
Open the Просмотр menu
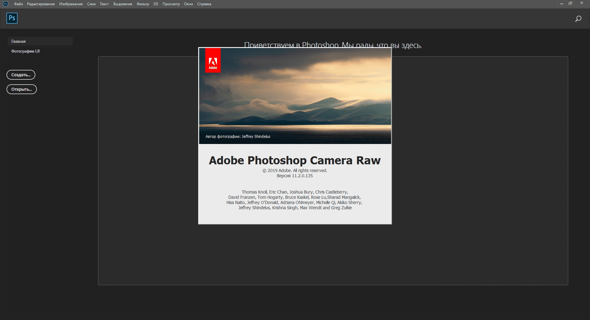pyautogui.click(x=171, y=4)
